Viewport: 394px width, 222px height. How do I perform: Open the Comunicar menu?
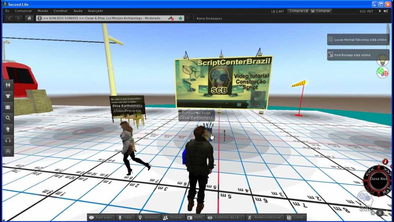tap(23, 11)
